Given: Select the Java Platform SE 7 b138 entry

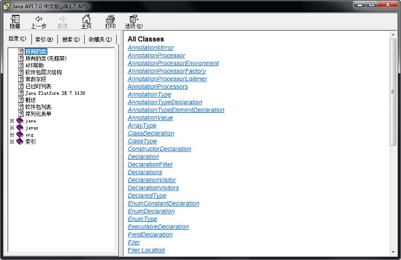Looking at the screenshot, I should 55,93.
